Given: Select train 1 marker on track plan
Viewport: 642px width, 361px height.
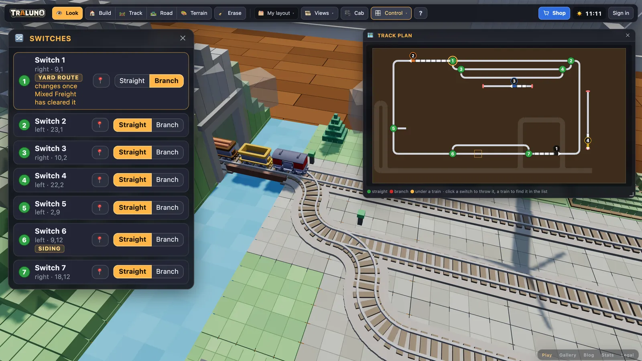Looking at the screenshot, I should pos(557,148).
